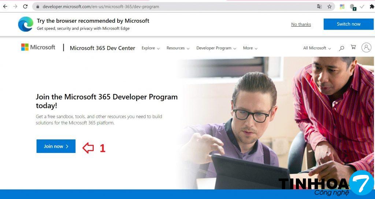Expand the More navigation menu
Viewport: 375px width, 199px height.
250,48
